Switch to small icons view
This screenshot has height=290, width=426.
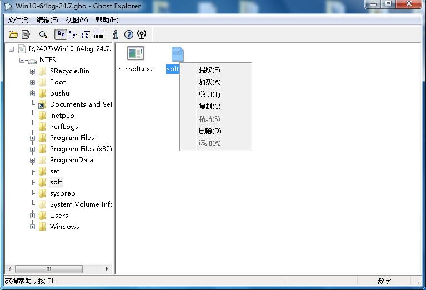[73, 34]
